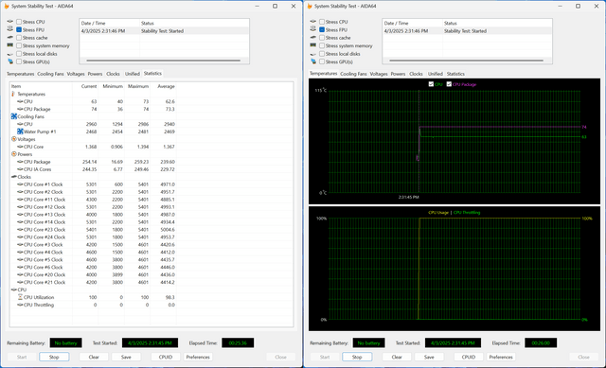606x368 pixels.
Task: Open Clocks tab in right window
Action: pyautogui.click(x=416, y=74)
